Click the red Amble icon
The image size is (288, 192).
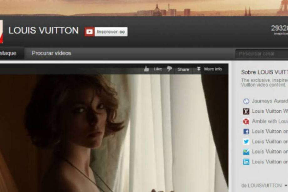(x=246, y=122)
